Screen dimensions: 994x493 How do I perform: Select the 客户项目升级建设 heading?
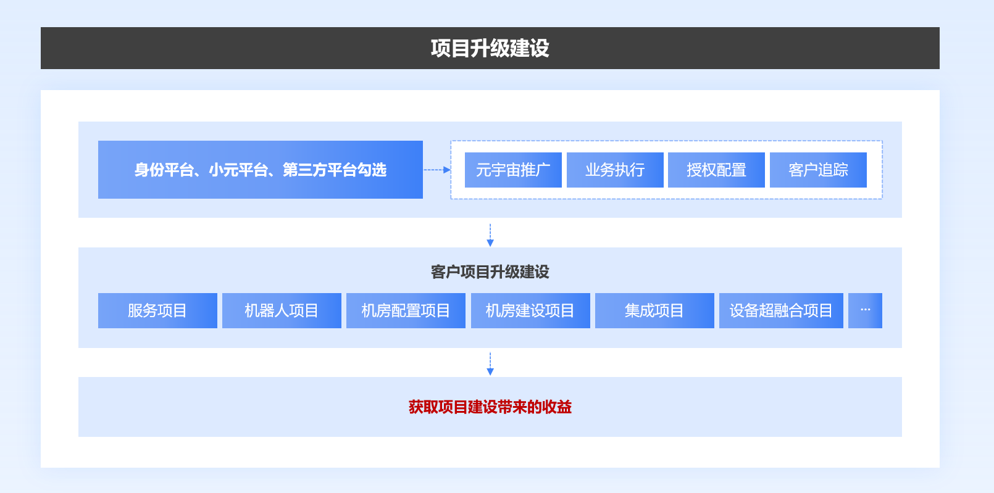[x=490, y=272]
